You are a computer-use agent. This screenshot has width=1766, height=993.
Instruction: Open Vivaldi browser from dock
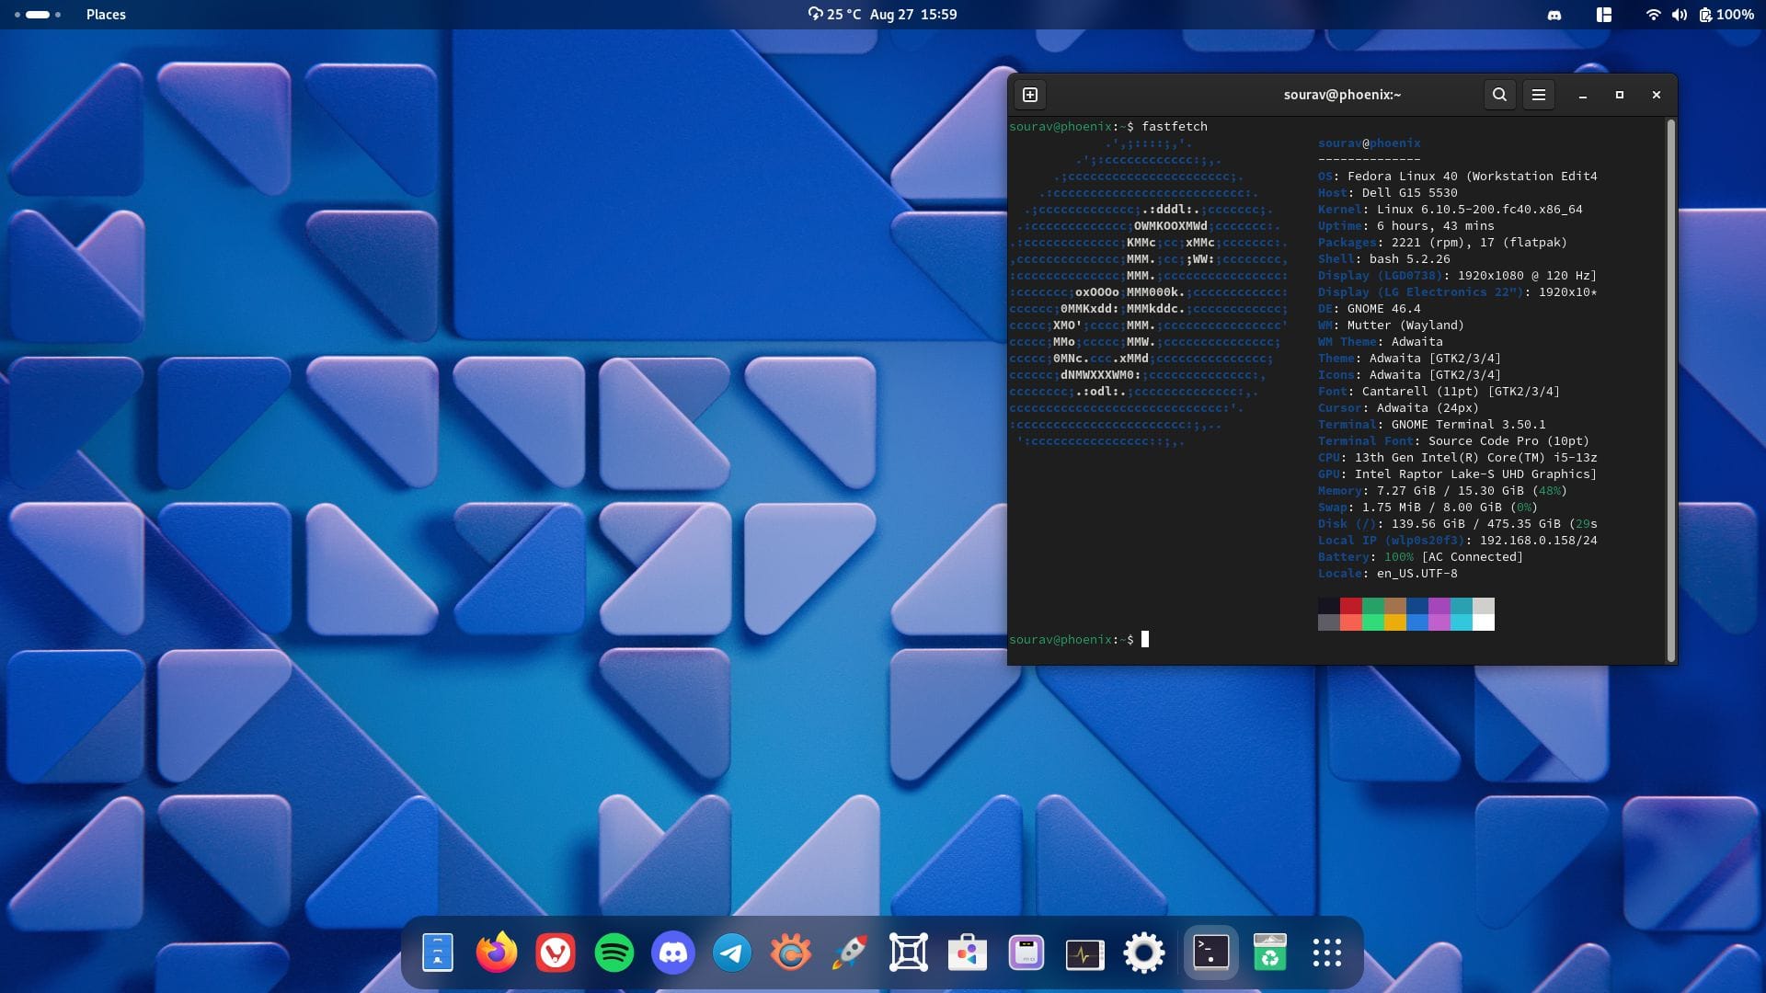point(556,953)
